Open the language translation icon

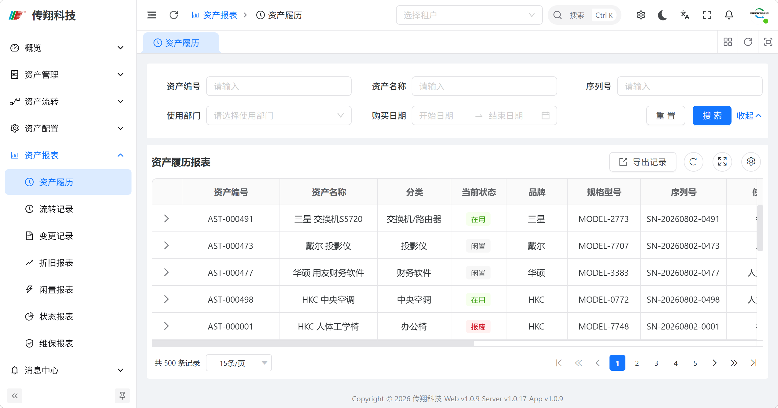click(x=685, y=15)
